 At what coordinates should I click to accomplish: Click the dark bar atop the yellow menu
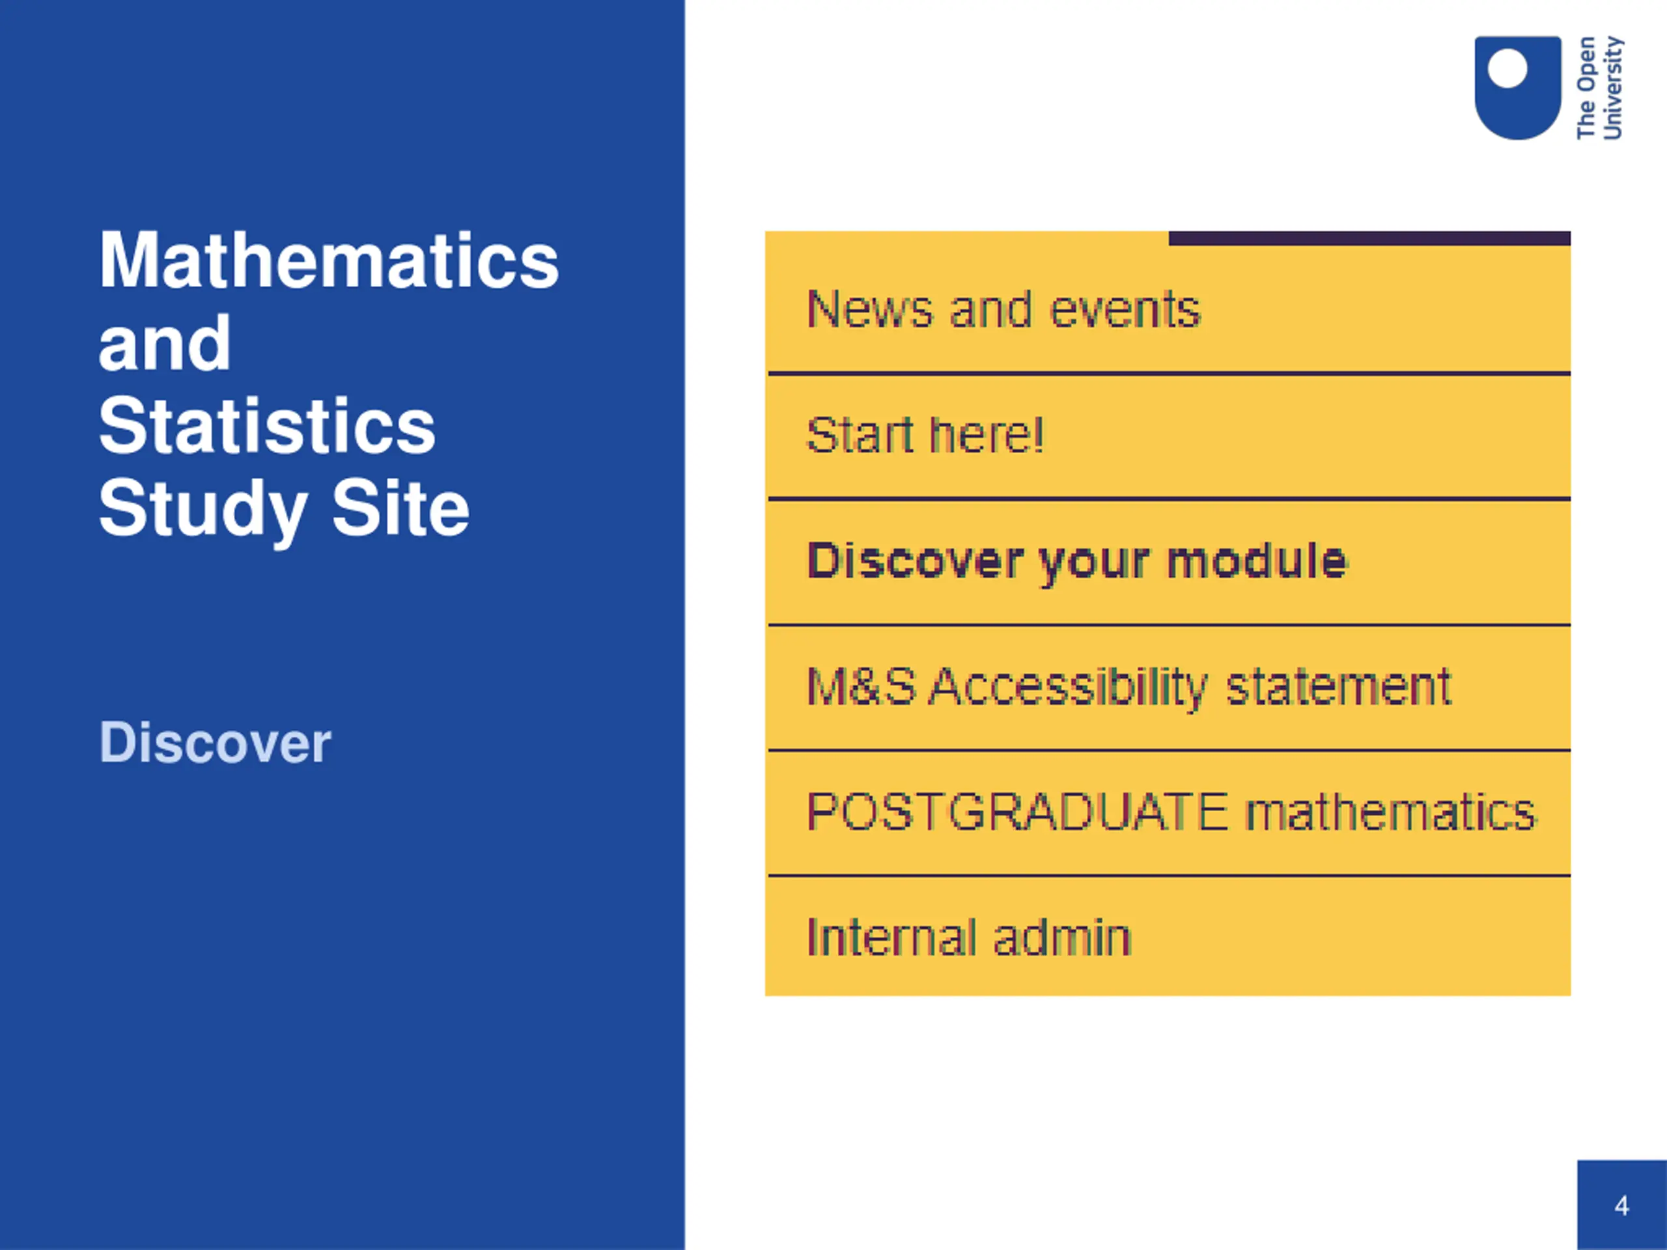[x=1369, y=238]
